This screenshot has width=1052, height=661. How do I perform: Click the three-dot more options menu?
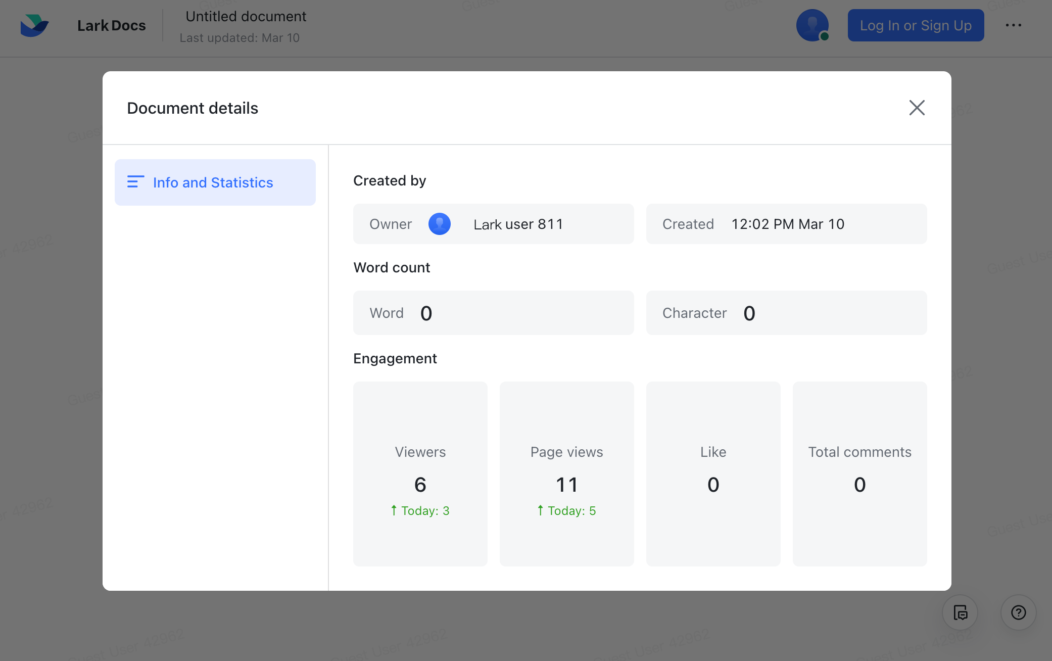click(1013, 25)
